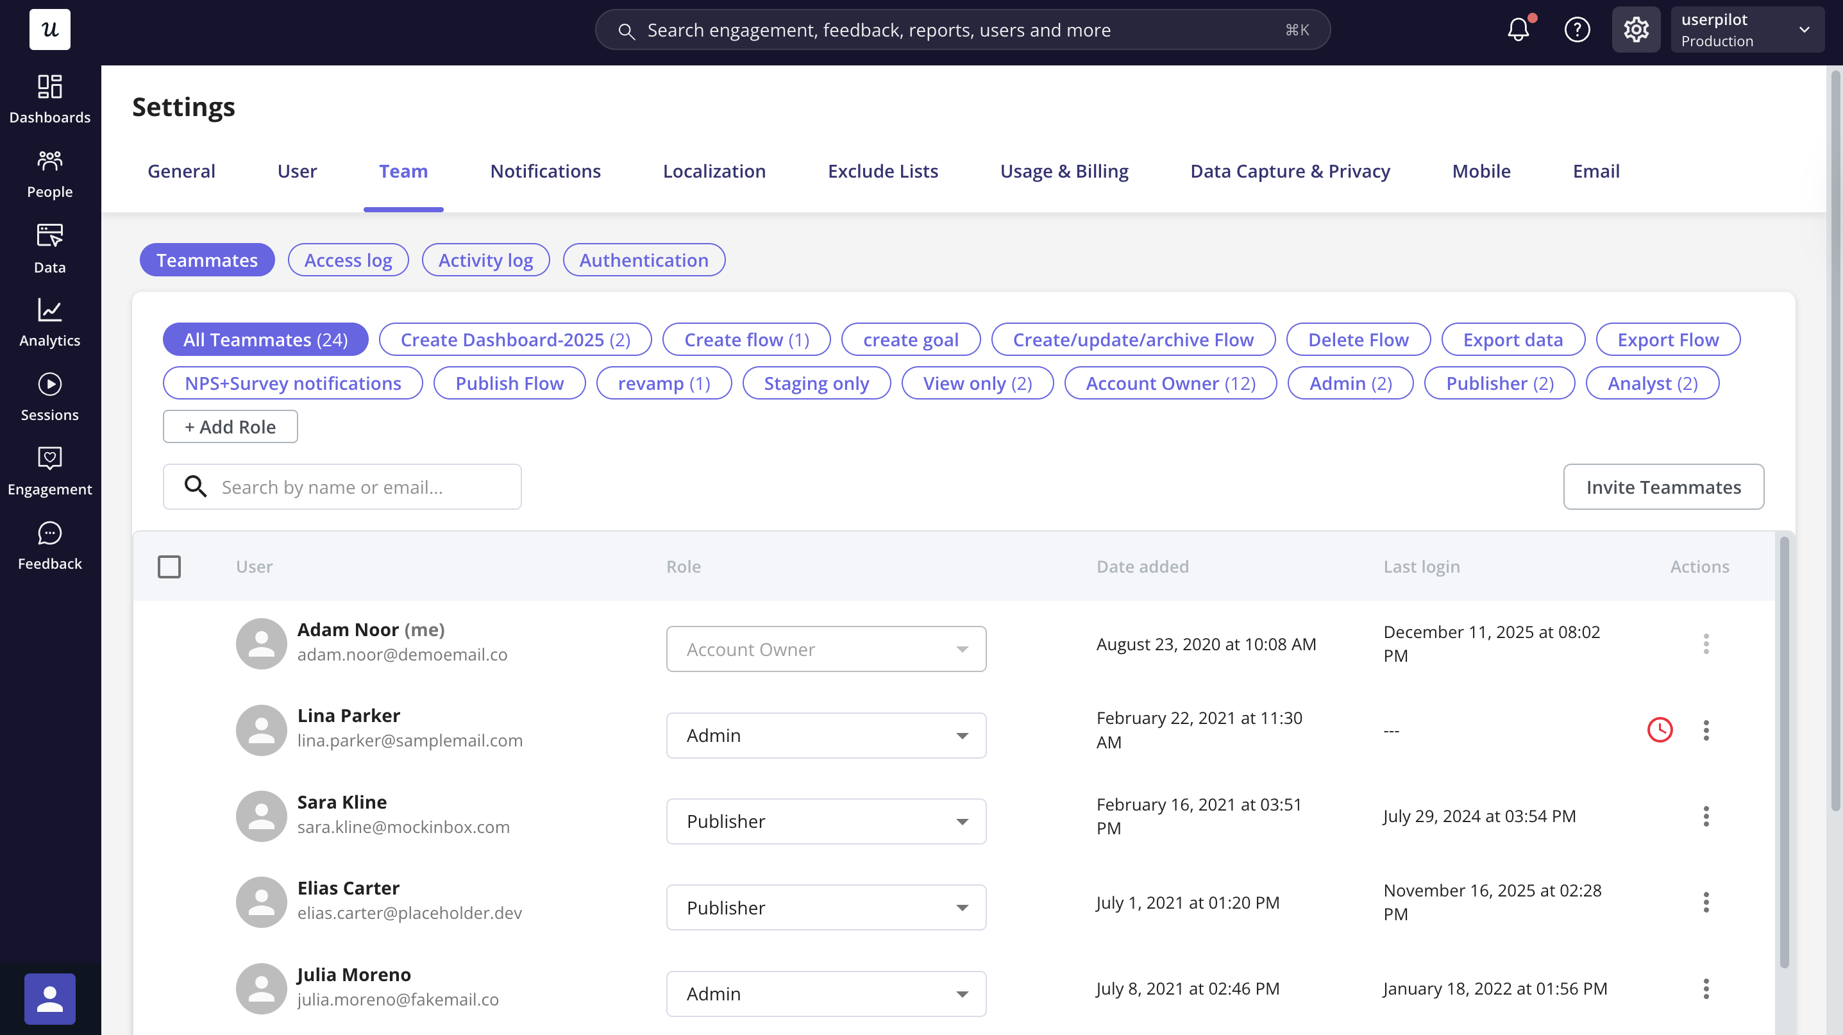Viewport: 1843px width, 1035px height.
Task: Click the teammates table vertical scrollbar
Action: tap(1783, 751)
